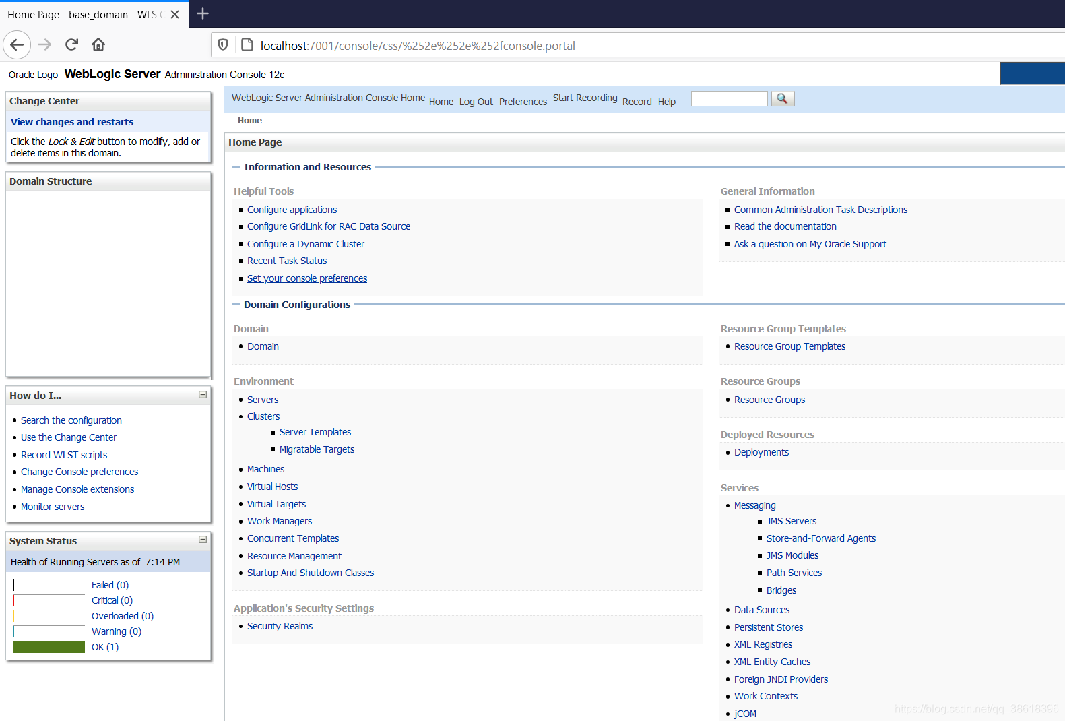This screenshot has width=1065, height=721.
Task: Open the JMS Servers link
Action: coord(792,521)
